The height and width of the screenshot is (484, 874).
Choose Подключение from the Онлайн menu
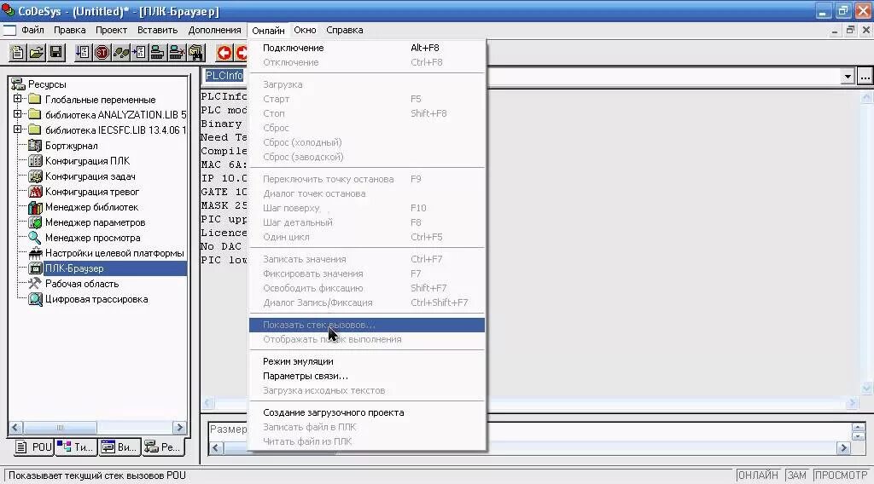click(367, 48)
